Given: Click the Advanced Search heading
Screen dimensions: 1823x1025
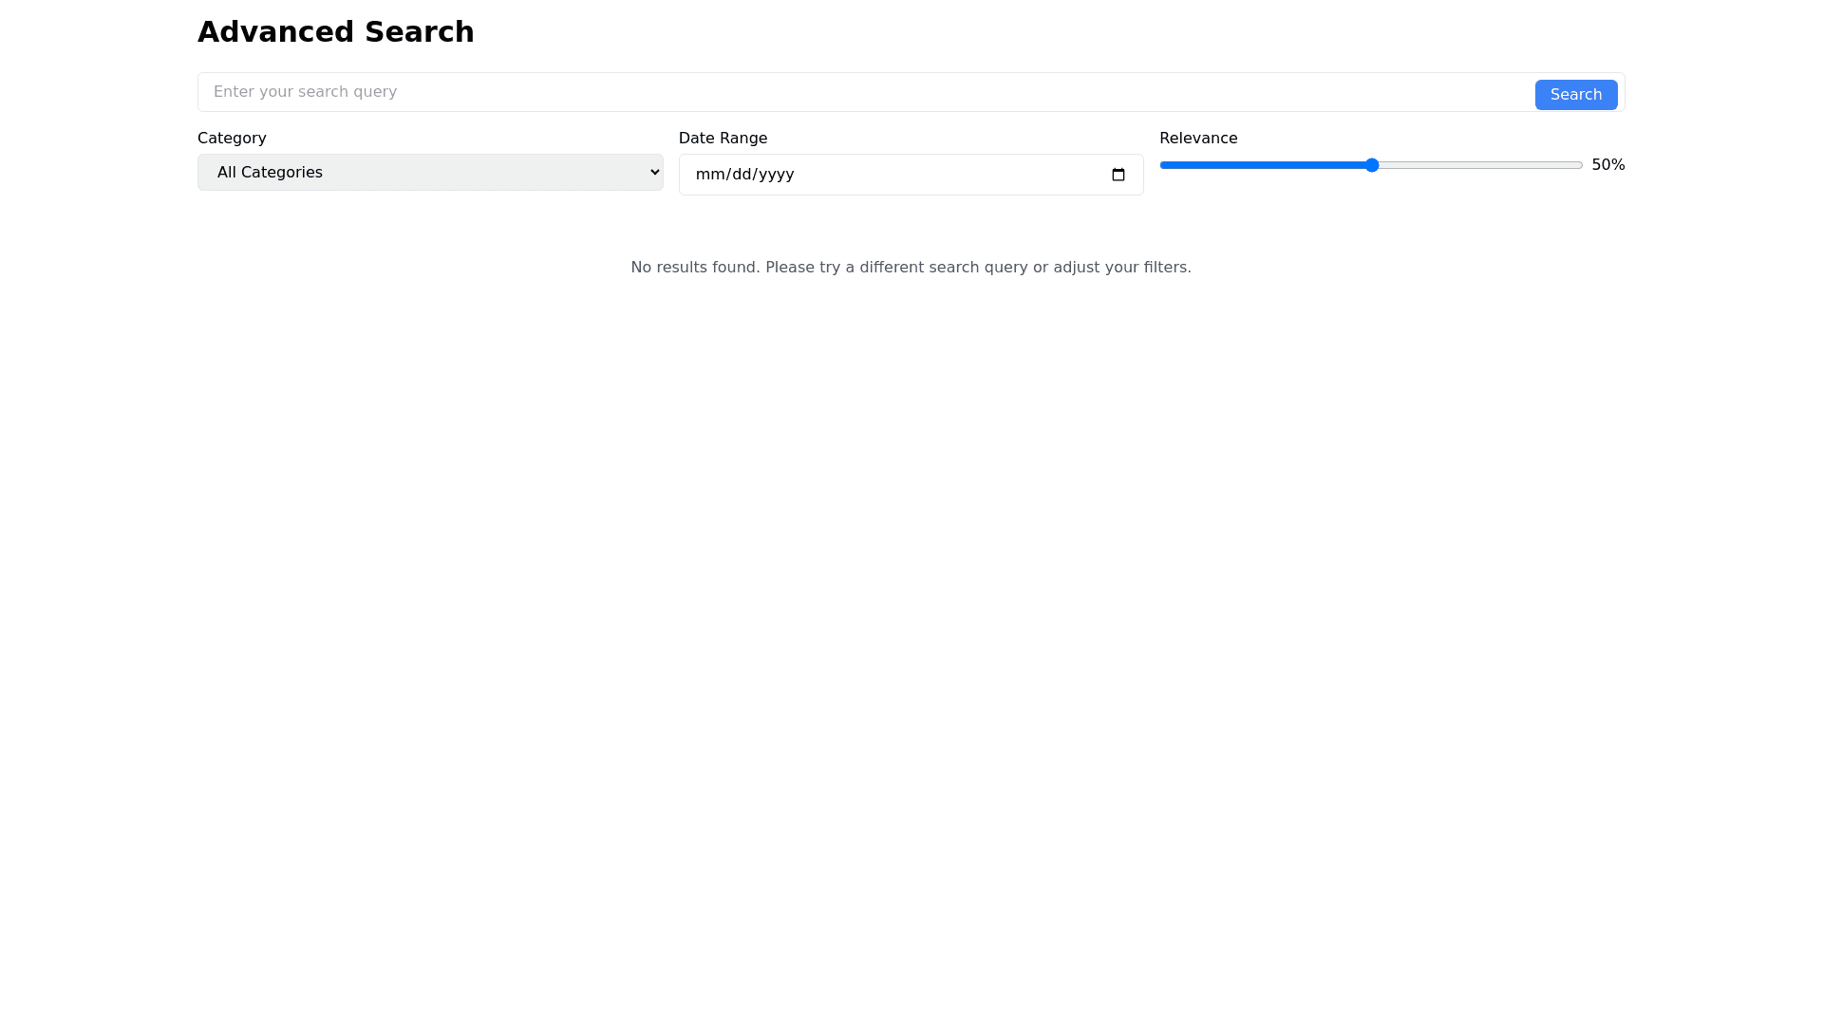Looking at the screenshot, I should [335, 32].
